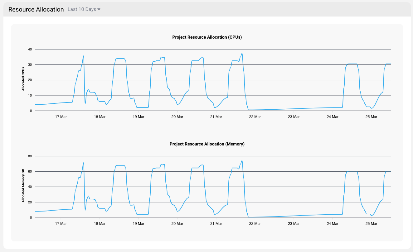Screen dimensions: 413x252
Task: Click the 25 Mar label on memory chart
Action: click(x=371, y=224)
